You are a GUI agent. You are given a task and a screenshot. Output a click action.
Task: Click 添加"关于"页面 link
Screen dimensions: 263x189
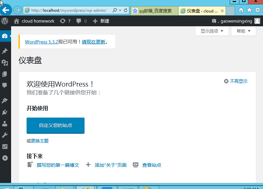click(x=110, y=165)
